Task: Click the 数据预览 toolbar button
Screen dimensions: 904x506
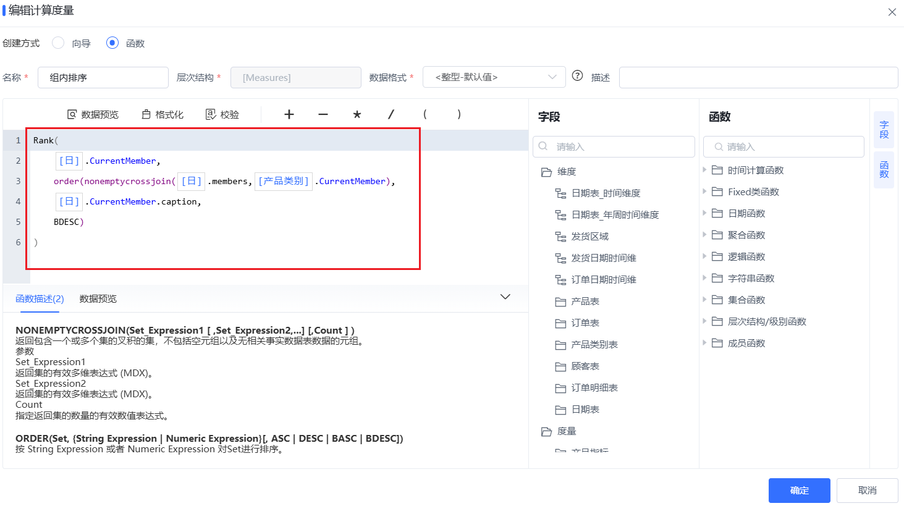Action: pyautogui.click(x=93, y=114)
